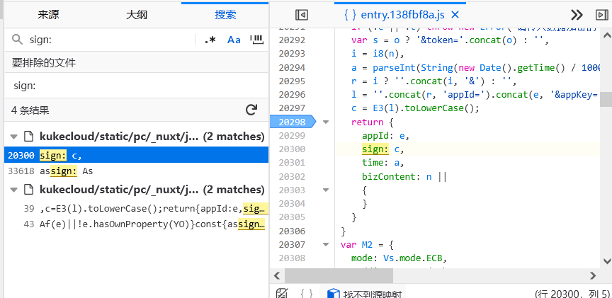This screenshot has width=612, height=298.
Task: Click the source map cube icon
Action: point(332,292)
